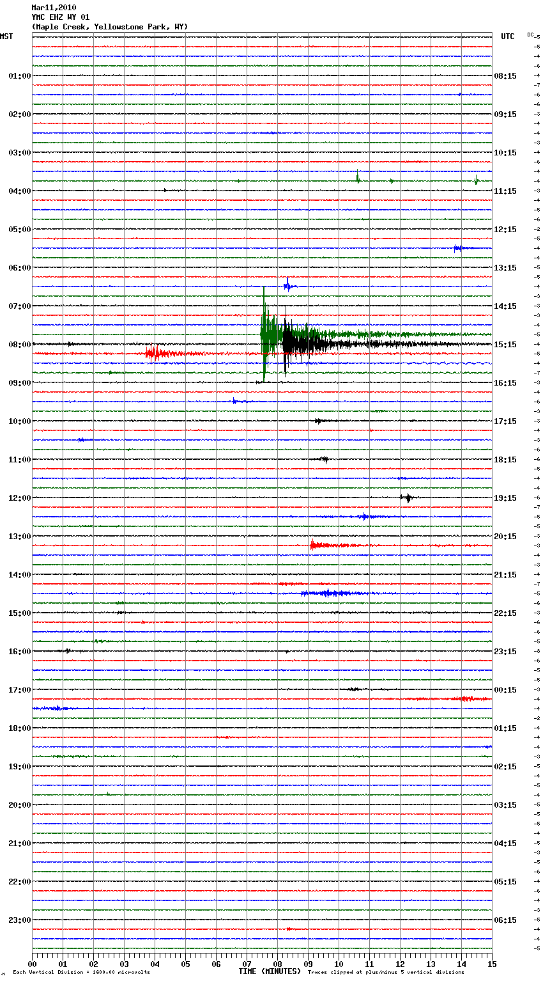The image size is (543, 981).
Task: Select the "07:00" MST row label
Action: [20, 306]
